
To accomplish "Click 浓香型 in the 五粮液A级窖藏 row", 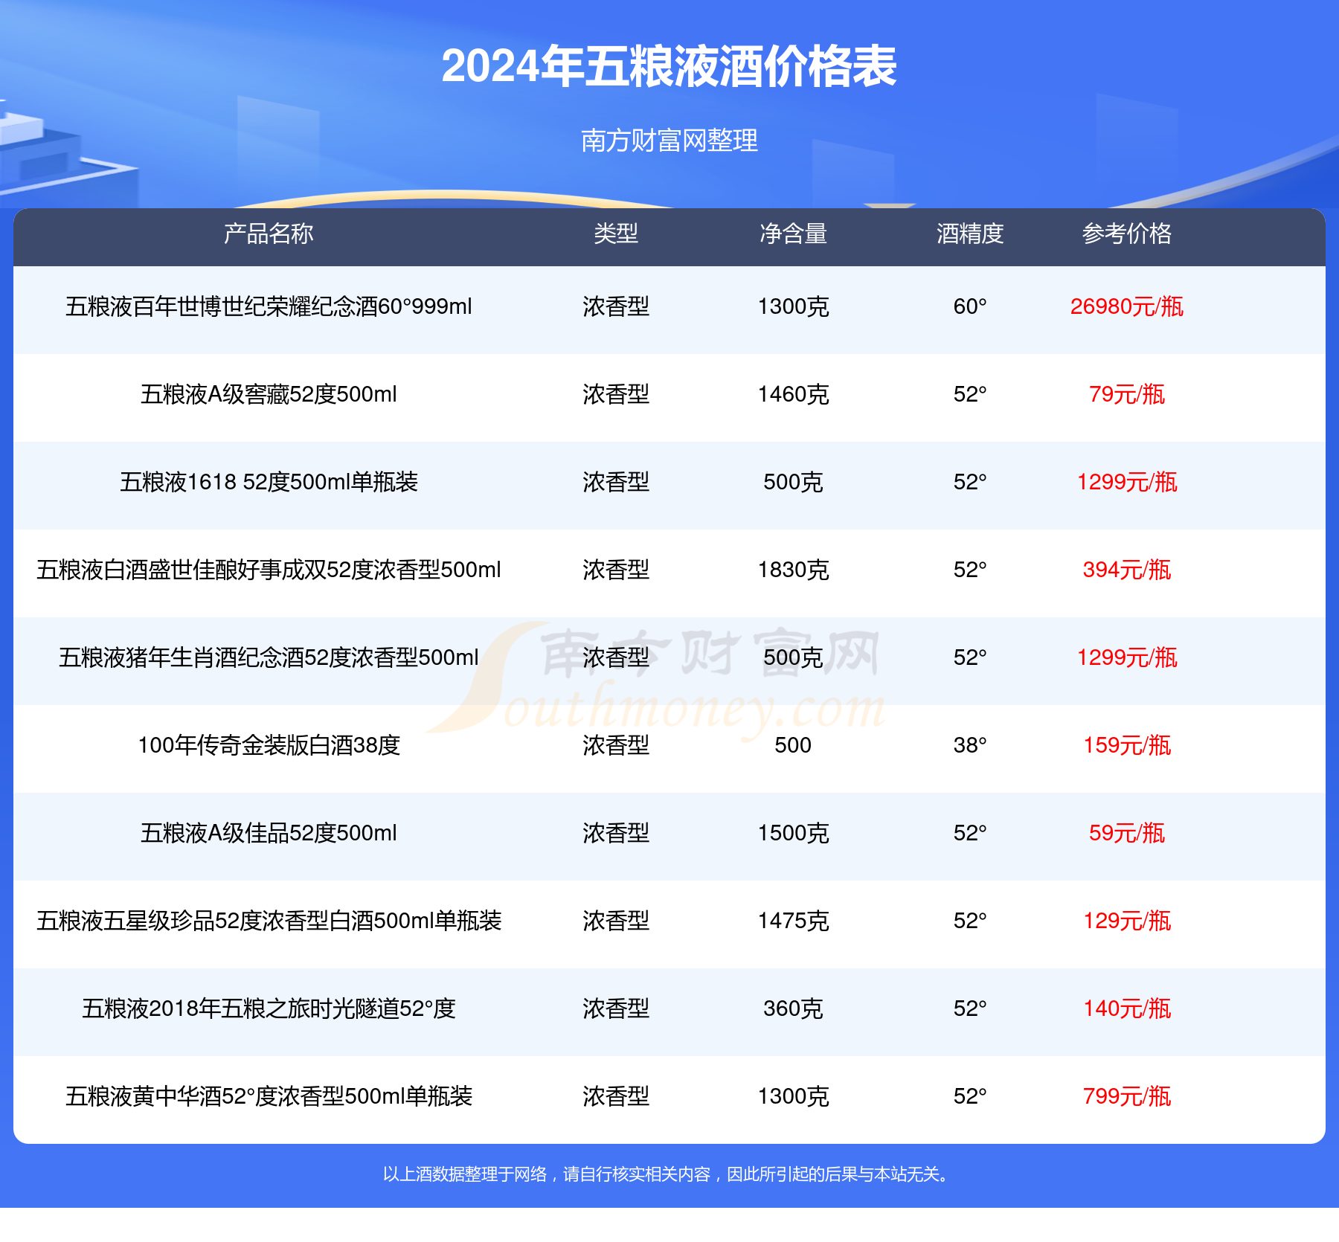I will coord(616,394).
